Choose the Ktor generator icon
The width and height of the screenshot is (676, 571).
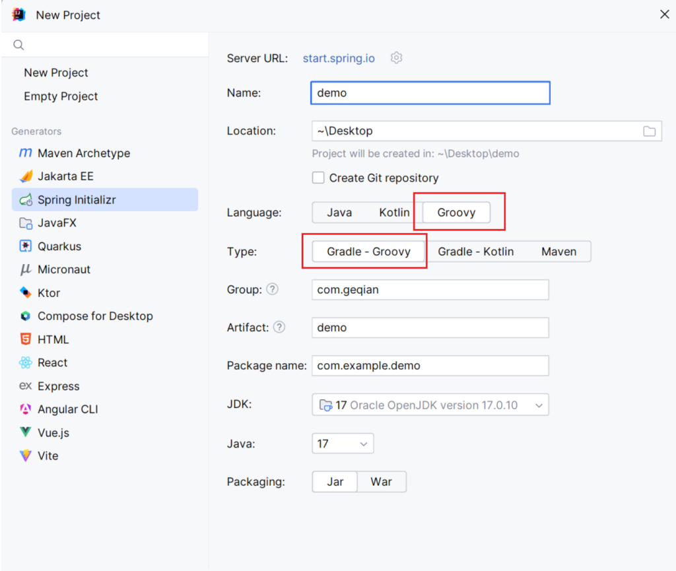coord(26,292)
